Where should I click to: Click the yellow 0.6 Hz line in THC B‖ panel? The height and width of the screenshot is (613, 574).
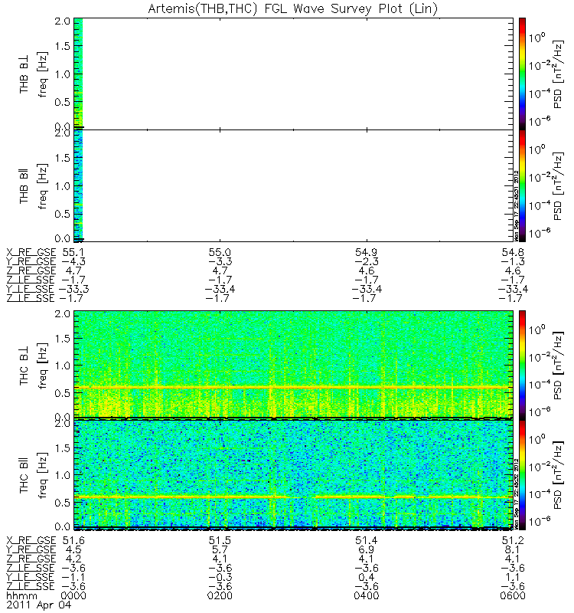click(293, 497)
